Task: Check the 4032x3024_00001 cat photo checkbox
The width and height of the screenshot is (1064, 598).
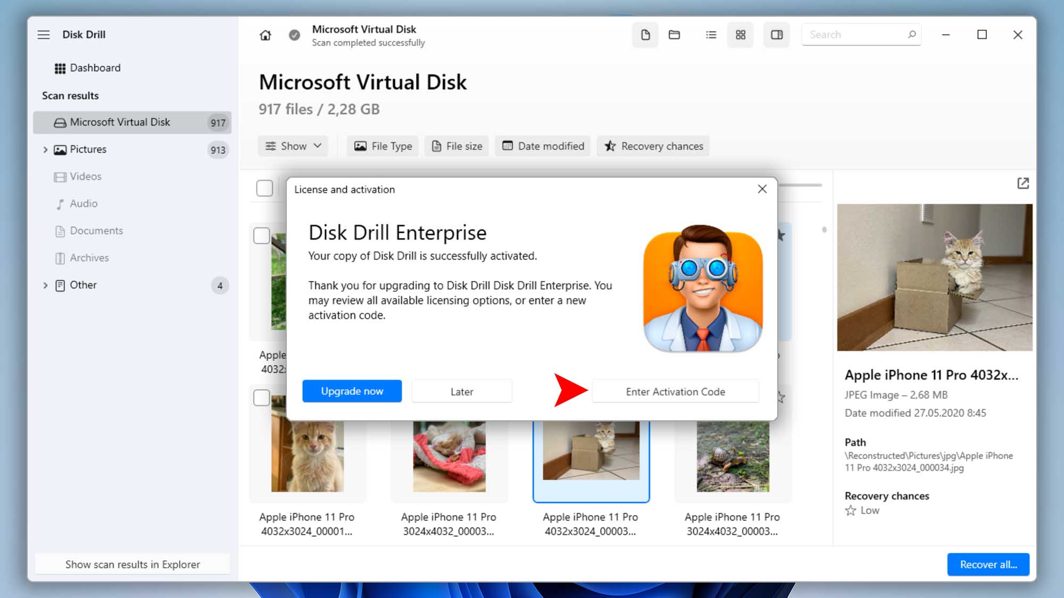Action: click(x=262, y=398)
